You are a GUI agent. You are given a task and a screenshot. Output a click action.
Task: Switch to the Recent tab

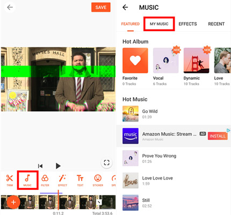point(216,24)
